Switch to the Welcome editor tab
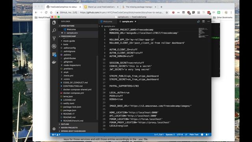Image resolution: width=252 pixels, height=142 pixels. click(107, 21)
